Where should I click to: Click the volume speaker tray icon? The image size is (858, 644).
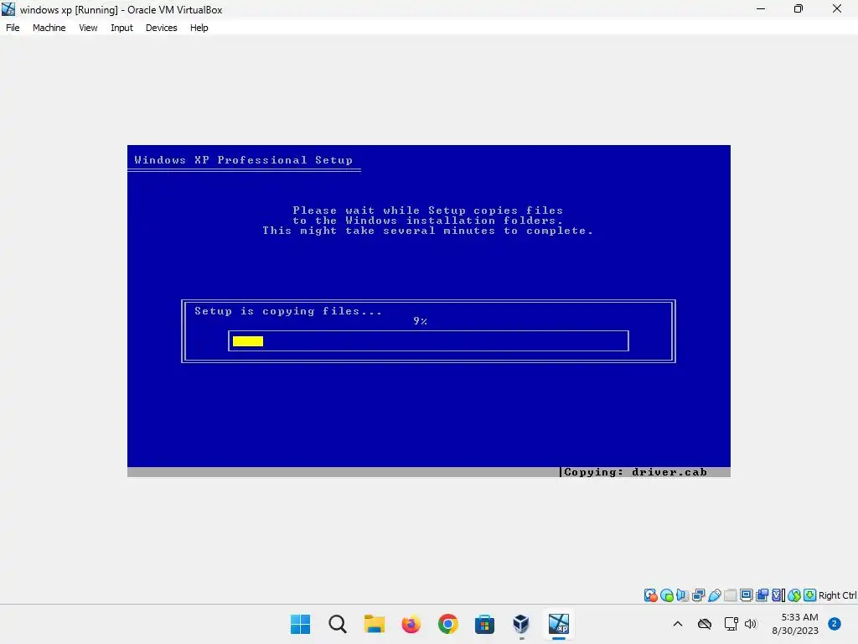point(750,624)
